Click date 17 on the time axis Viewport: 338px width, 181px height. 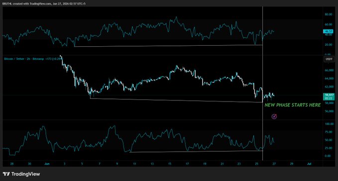click(187, 164)
